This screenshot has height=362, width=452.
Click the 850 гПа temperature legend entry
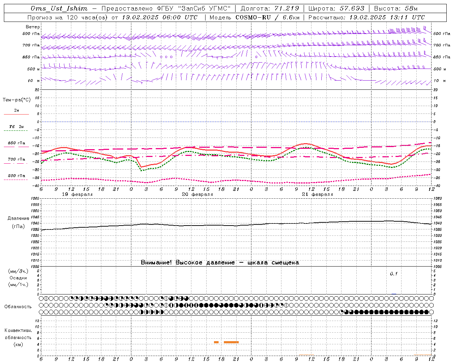[17, 143]
